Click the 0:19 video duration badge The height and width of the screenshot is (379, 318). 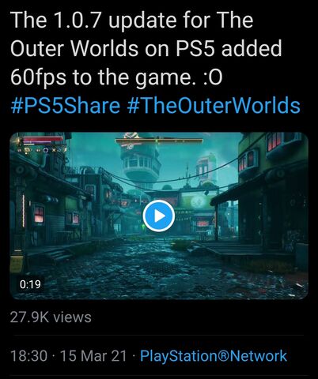30,284
